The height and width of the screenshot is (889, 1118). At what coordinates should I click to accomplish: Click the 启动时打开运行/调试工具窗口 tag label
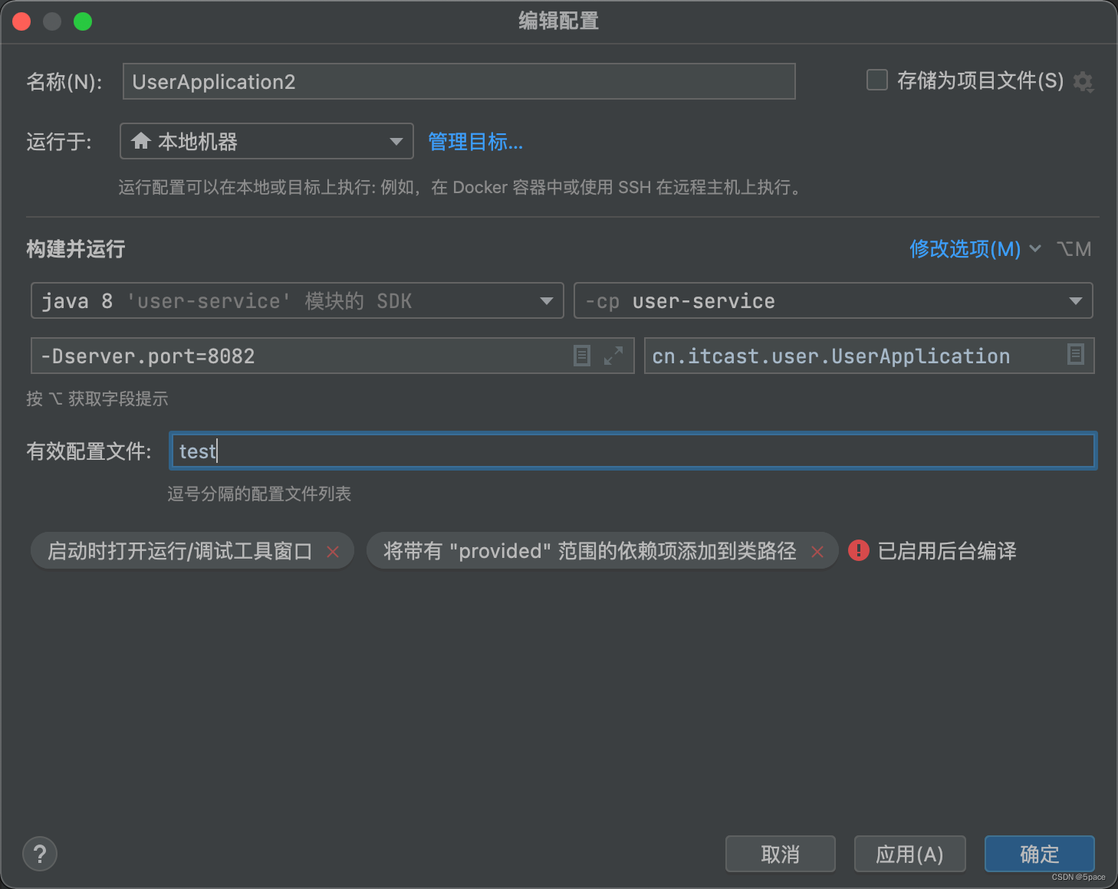[x=180, y=551]
